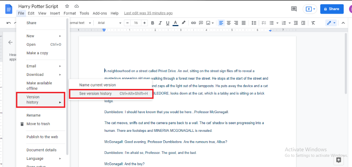Open the File menu
The image size is (352, 167).
click(x=21, y=13)
